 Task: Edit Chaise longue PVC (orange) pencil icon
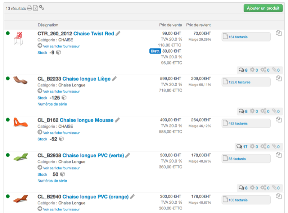click(132, 197)
